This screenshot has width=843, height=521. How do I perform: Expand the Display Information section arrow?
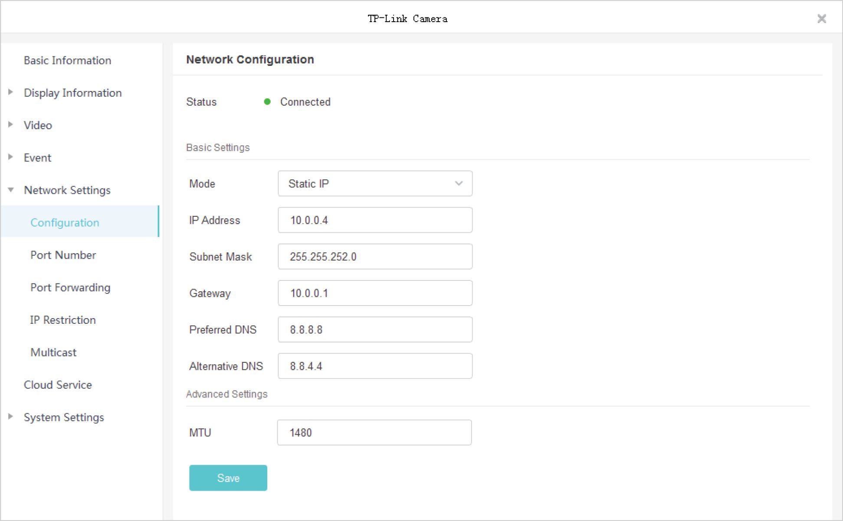click(x=10, y=92)
